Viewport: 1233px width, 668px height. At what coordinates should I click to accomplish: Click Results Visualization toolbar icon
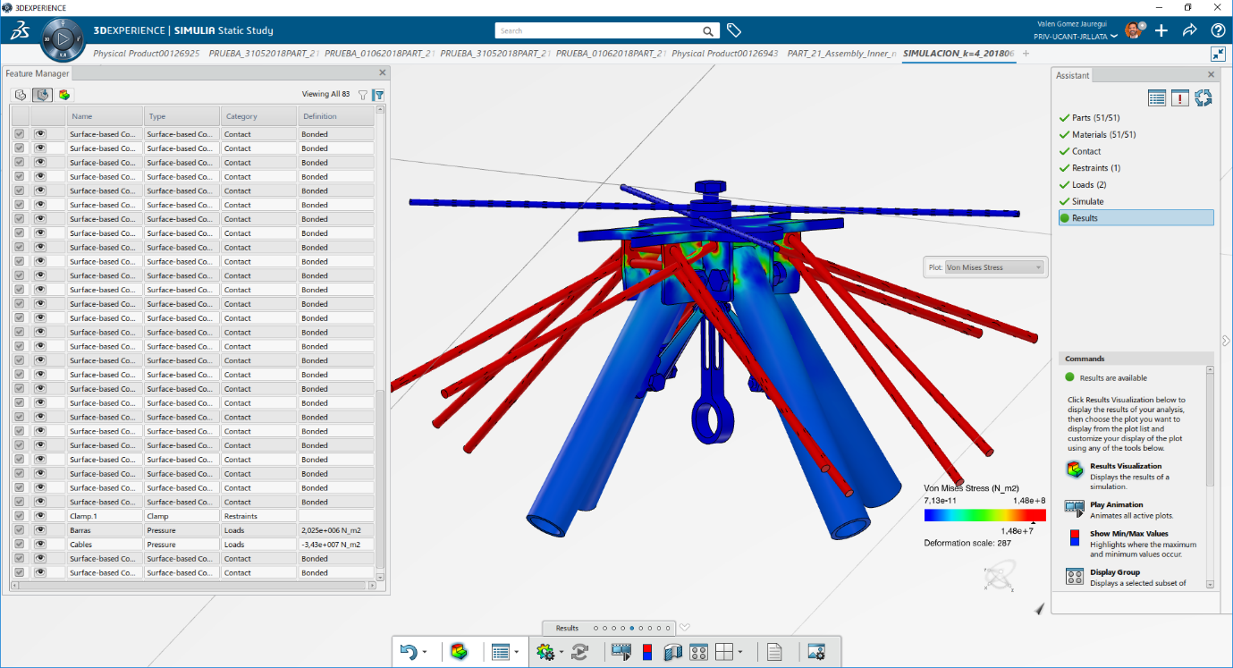459,652
